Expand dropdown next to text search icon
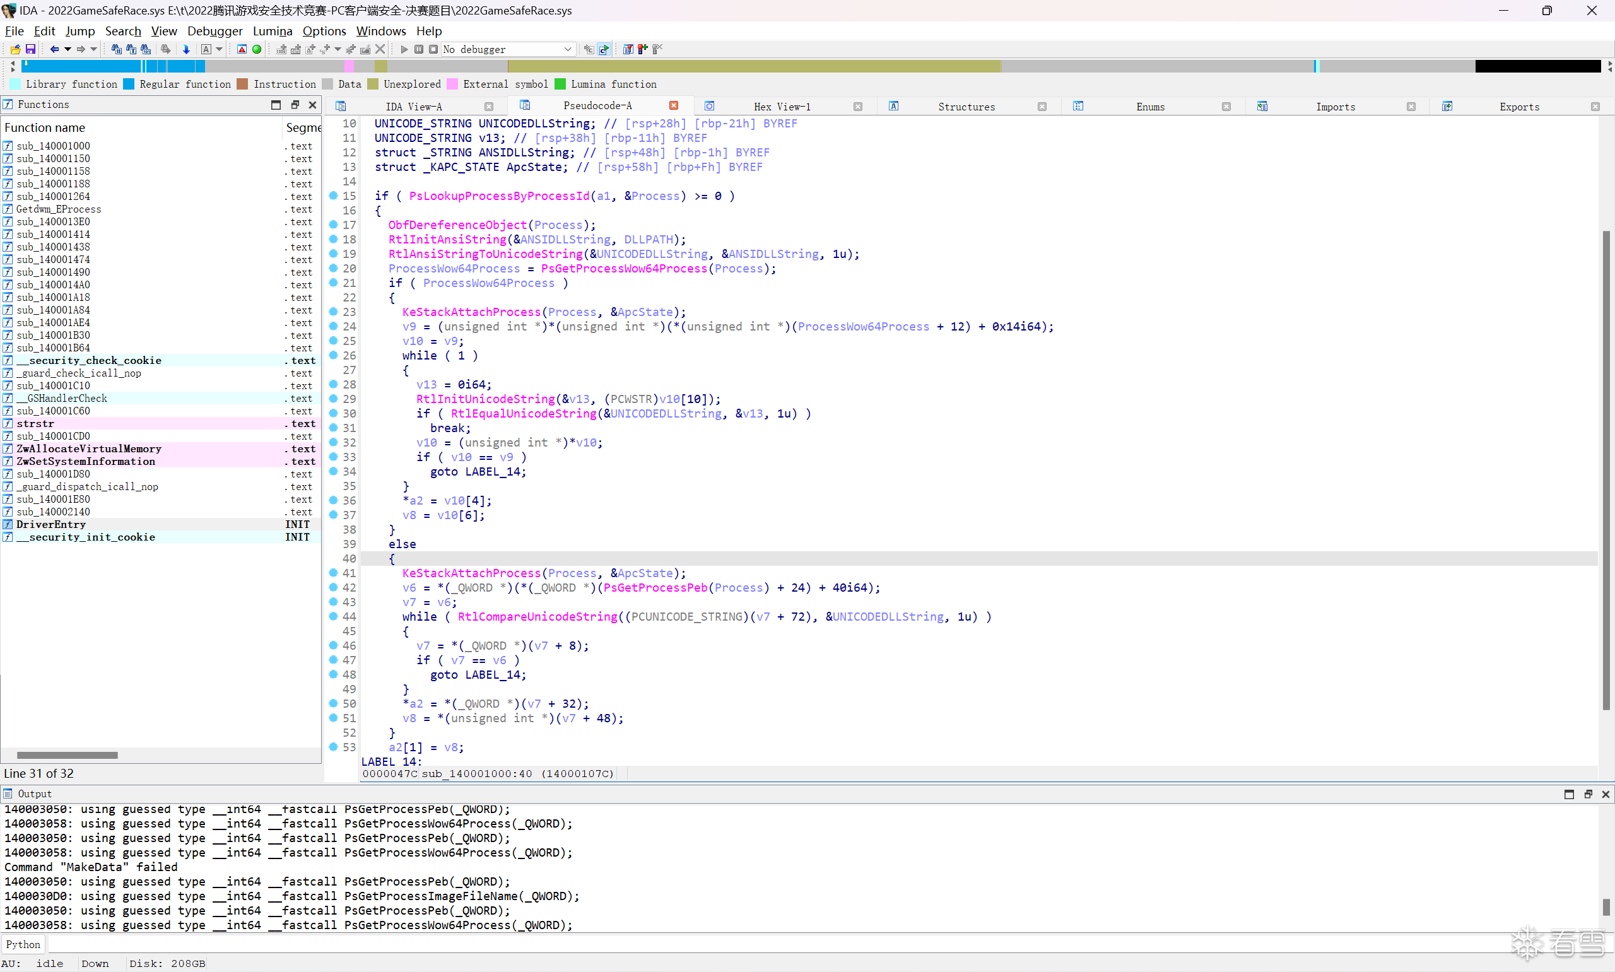Viewport: 1615px width, 972px height. tap(220, 49)
